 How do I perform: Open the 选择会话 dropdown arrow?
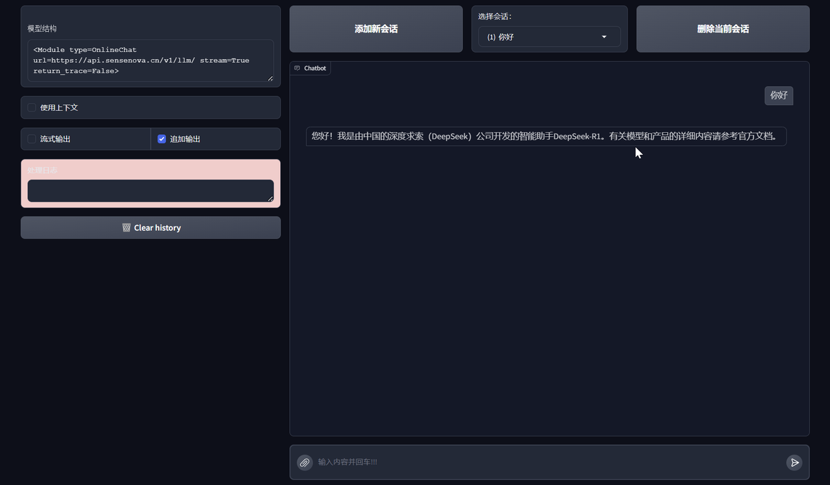coord(604,37)
